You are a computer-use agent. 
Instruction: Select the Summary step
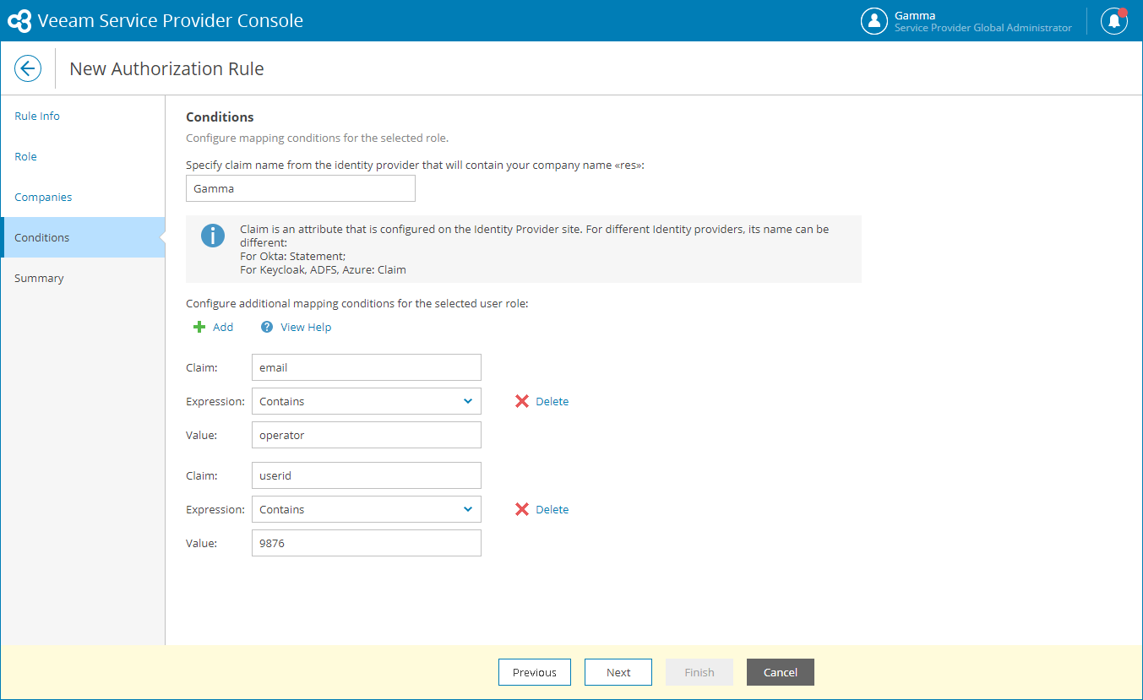pos(39,278)
